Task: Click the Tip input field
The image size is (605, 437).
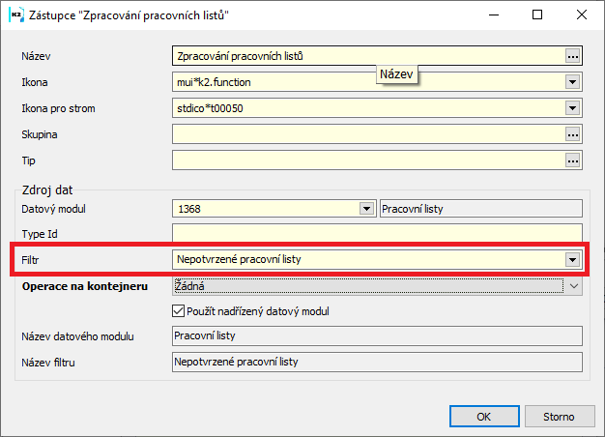Action: pos(367,160)
